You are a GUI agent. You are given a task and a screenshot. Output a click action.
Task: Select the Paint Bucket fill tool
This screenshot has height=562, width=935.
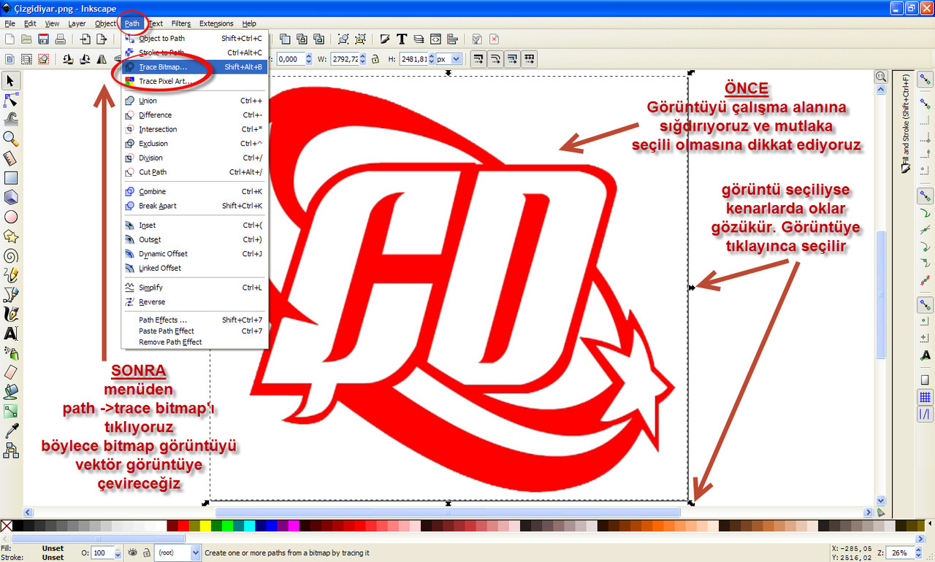(11, 392)
